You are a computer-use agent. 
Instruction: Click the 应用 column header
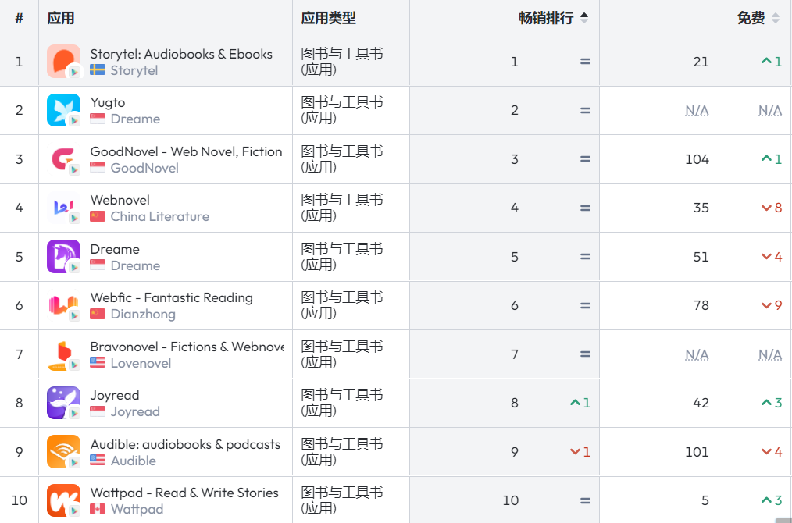pyautogui.click(x=59, y=18)
